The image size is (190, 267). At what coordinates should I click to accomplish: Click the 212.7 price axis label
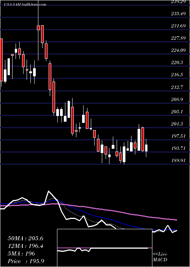[x=177, y=87]
